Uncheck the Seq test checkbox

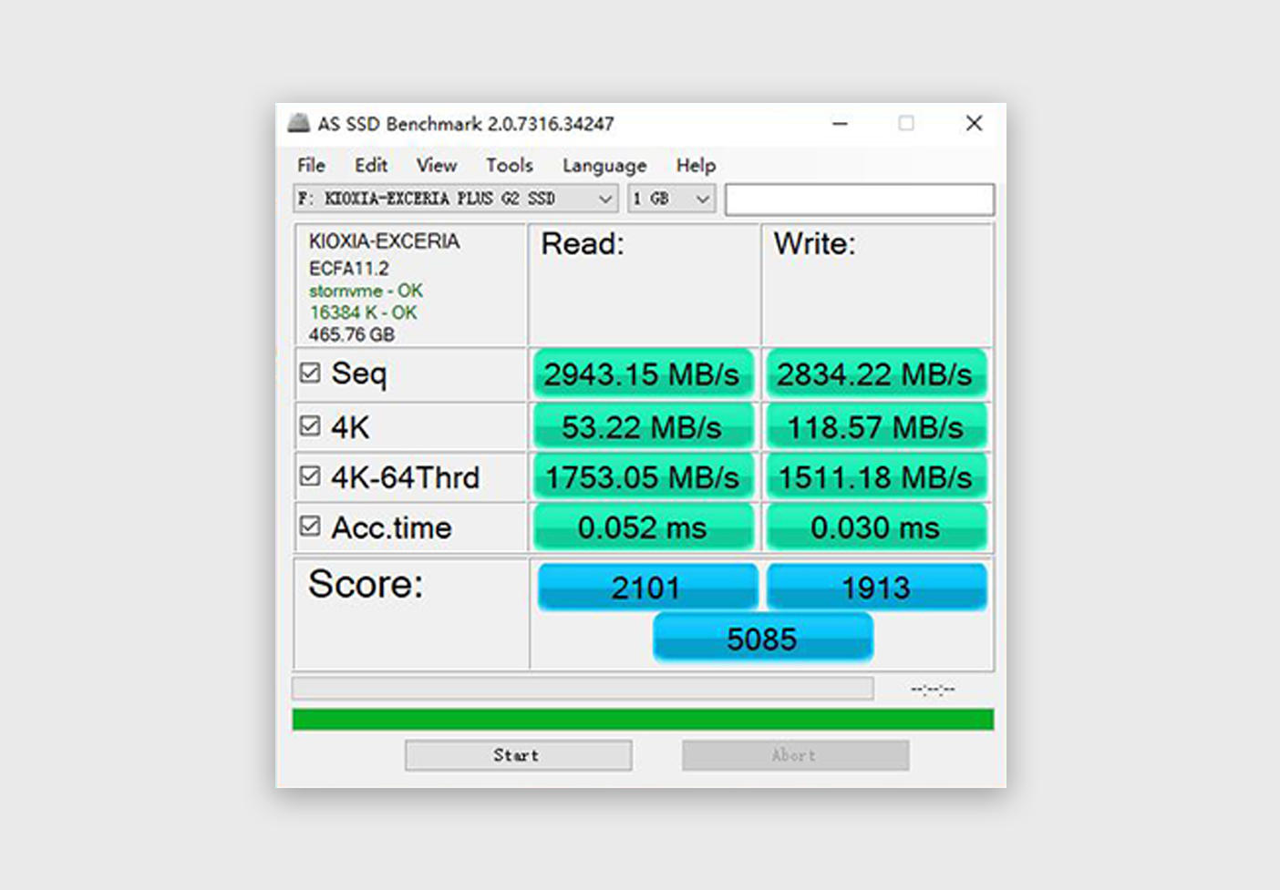(x=311, y=373)
